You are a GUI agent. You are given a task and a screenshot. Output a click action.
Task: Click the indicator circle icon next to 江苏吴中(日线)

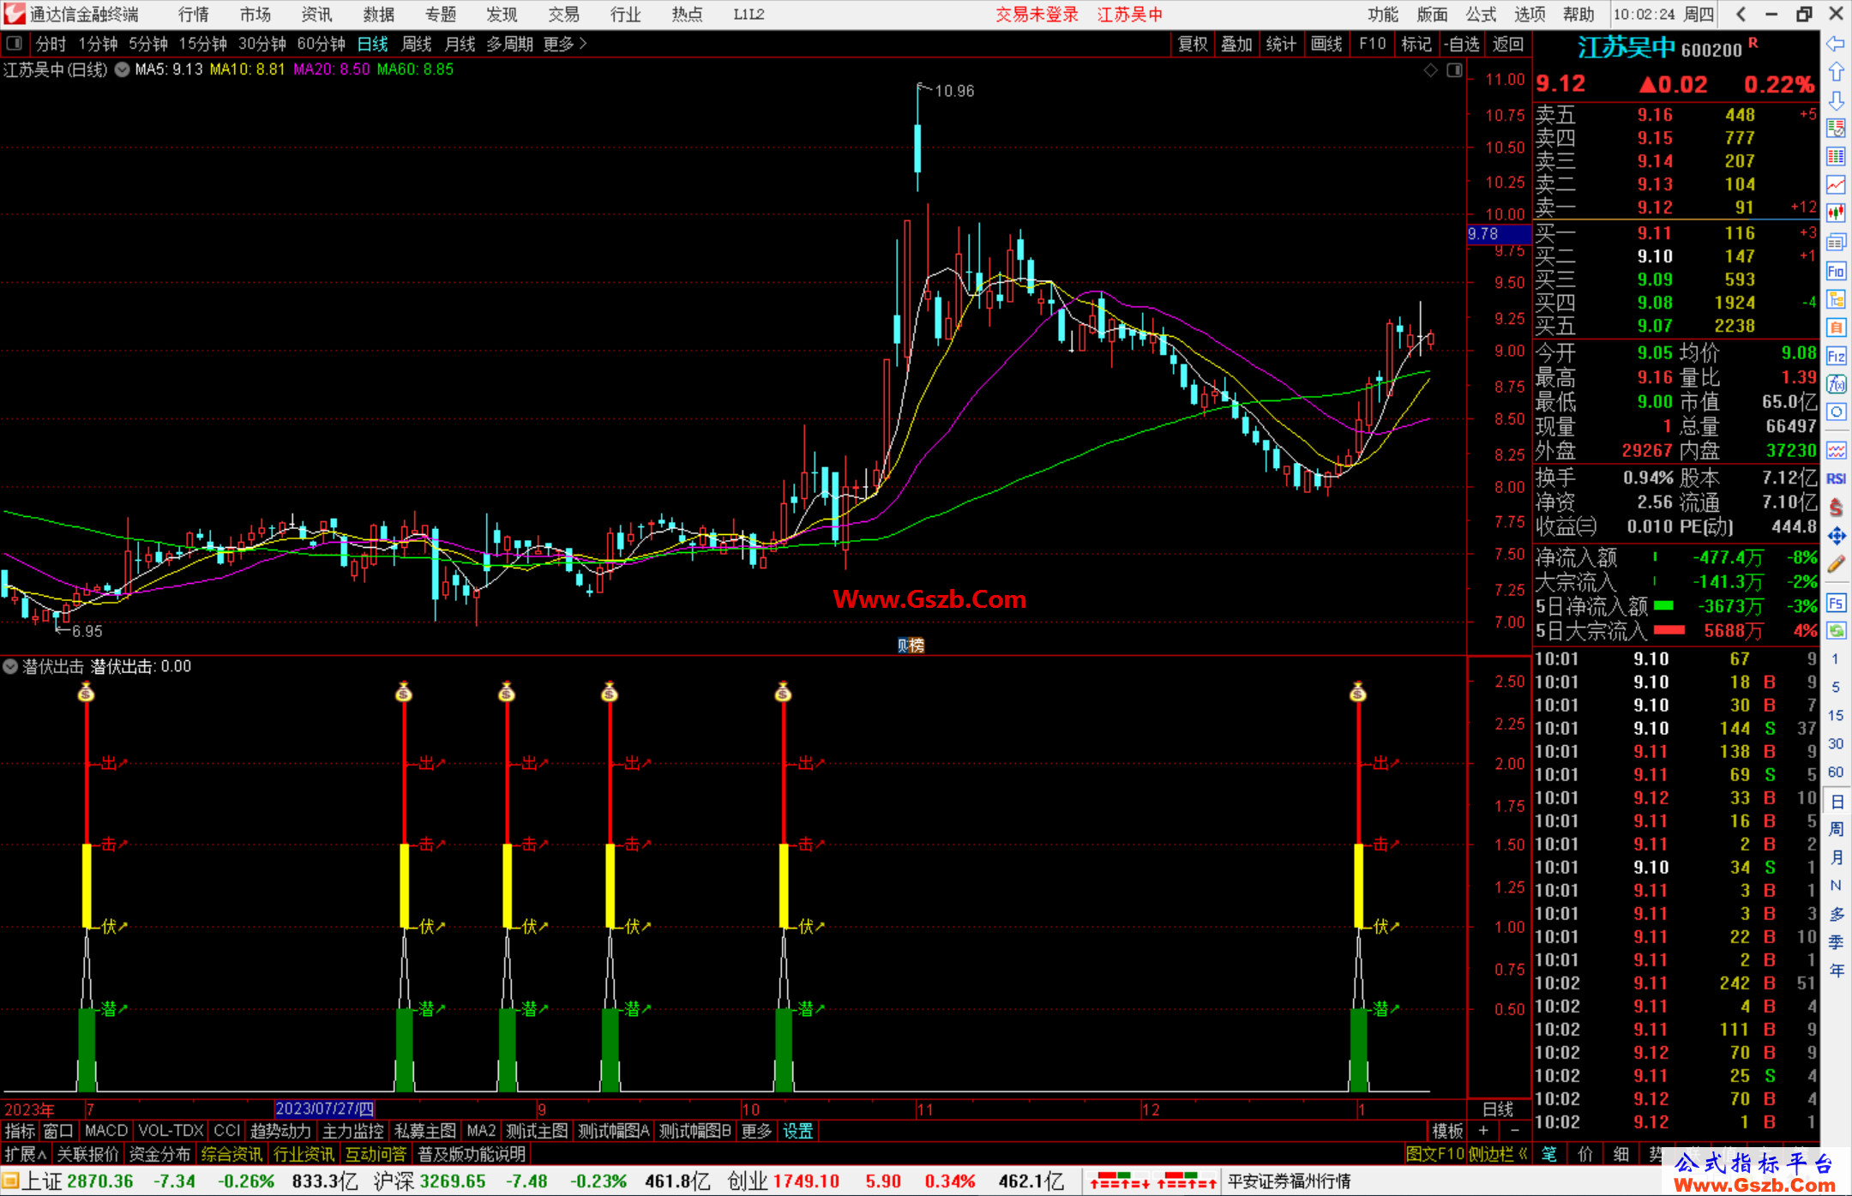tap(123, 69)
